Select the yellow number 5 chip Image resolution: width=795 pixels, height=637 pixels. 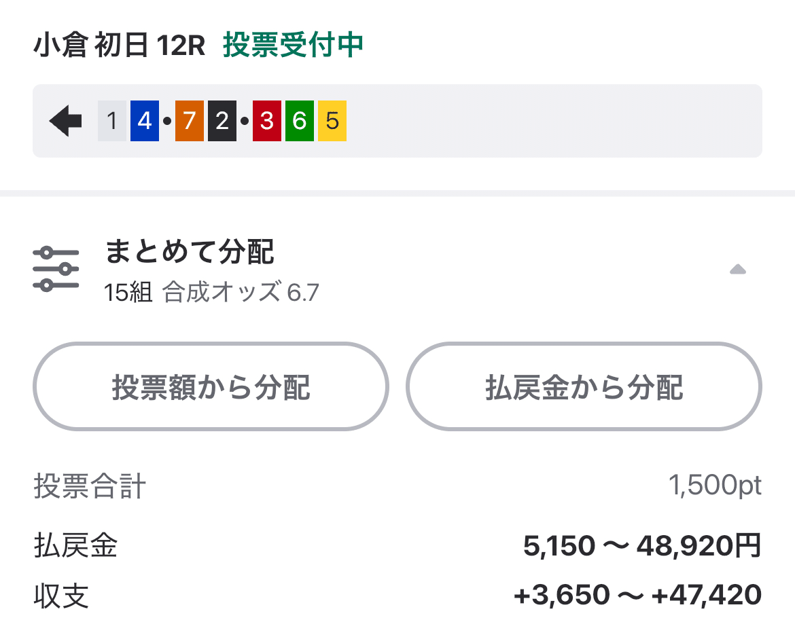[332, 120]
